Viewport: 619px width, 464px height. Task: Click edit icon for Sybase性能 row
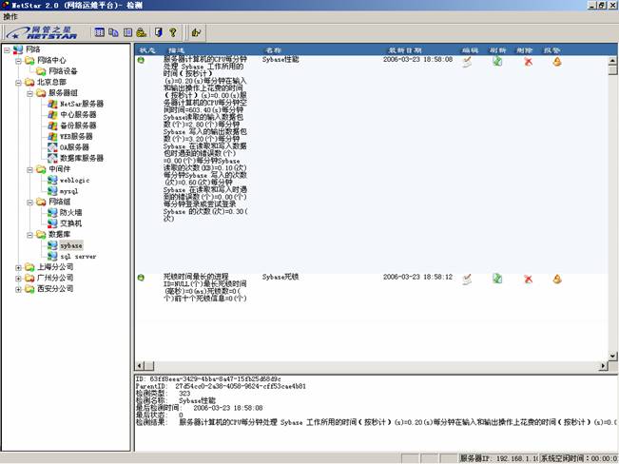(467, 62)
